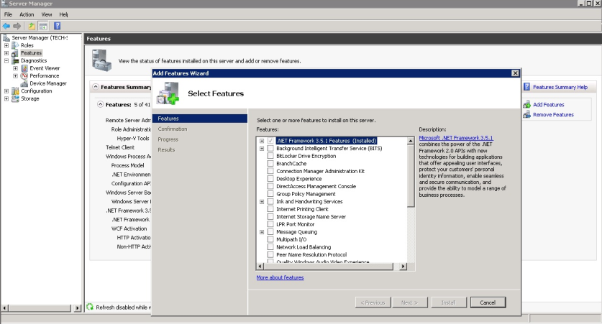Click the Features Summary Help icon
This screenshot has width=602, height=324.
526,87
